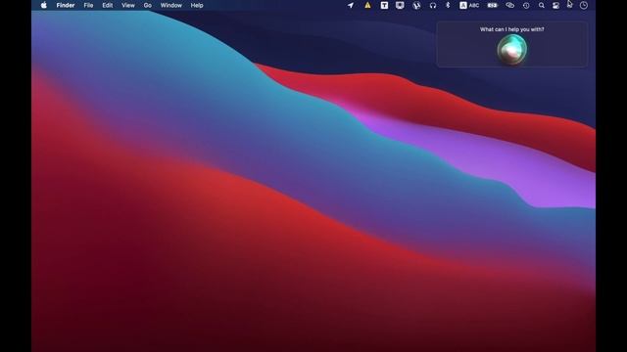Open the File menu
This screenshot has width=627, height=352.
click(88, 5)
